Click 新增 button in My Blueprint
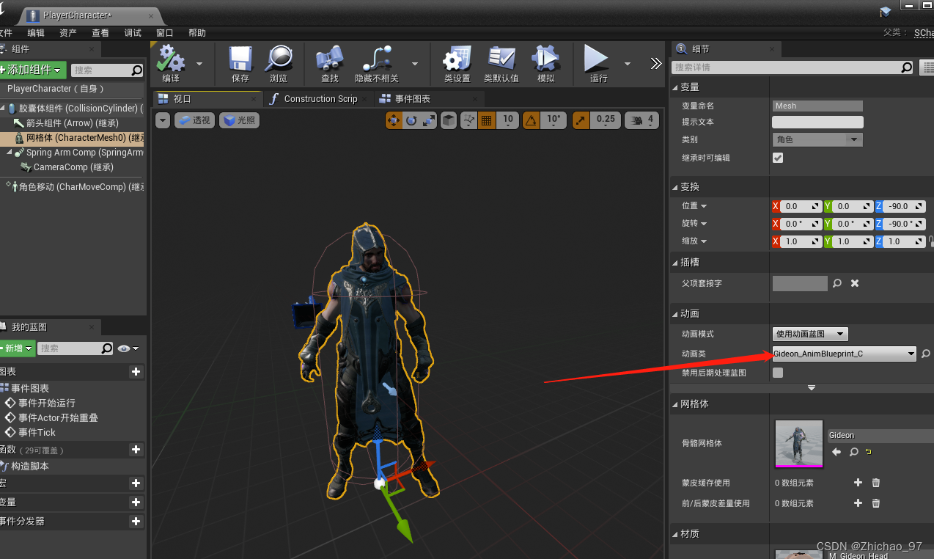Screen dimensions: 934x559 click(16, 348)
